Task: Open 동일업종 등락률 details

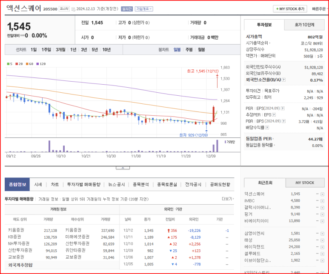Action: (260, 145)
